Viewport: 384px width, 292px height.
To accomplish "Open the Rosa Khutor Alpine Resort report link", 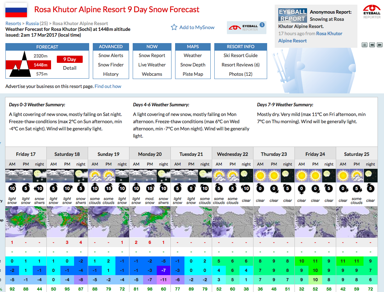I will (x=310, y=37).
